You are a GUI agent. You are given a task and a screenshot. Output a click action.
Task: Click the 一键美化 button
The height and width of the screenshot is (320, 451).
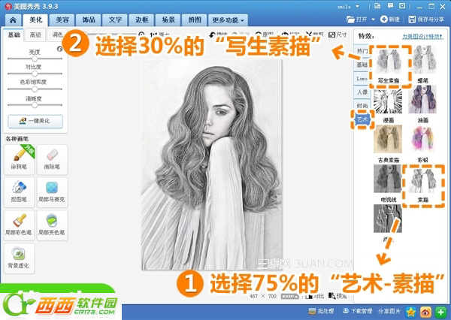tap(35, 121)
